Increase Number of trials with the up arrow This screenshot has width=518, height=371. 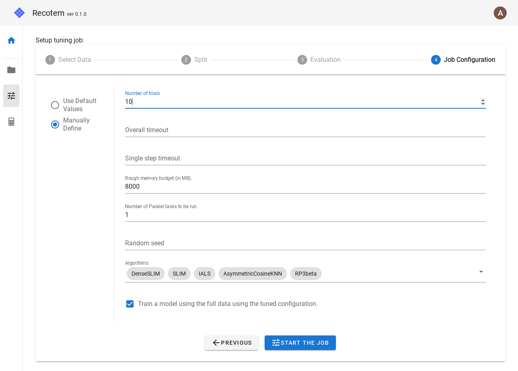click(482, 100)
